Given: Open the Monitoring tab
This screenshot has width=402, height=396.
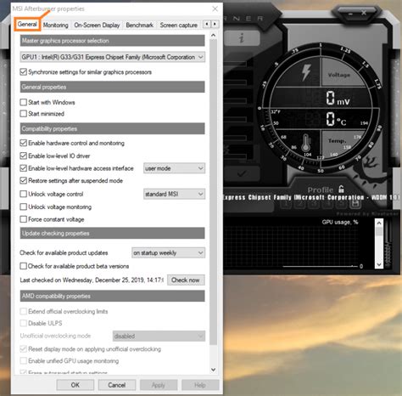Looking at the screenshot, I should click(x=56, y=25).
